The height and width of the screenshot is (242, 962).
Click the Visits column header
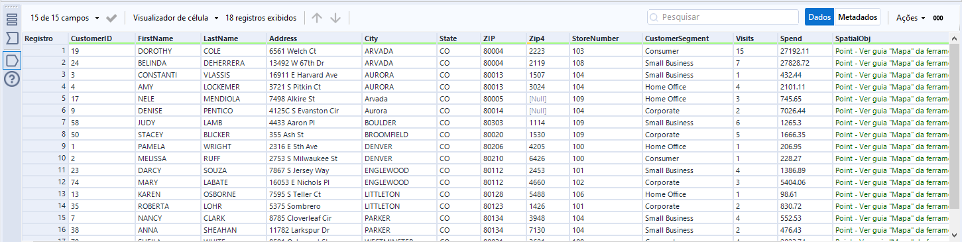(756, 38)
